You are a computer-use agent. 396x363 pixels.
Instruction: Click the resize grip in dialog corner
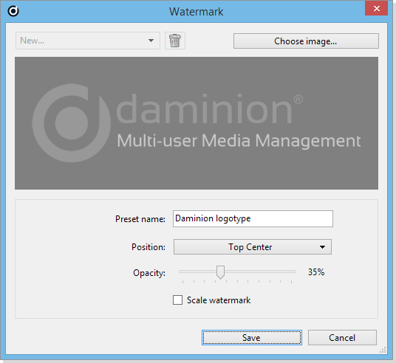383,350
